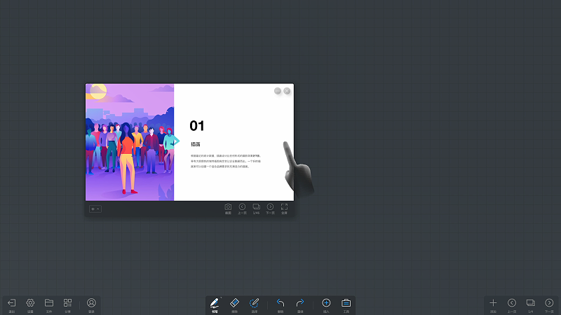Expand the language selector in slide viewer
Image resolution: width=561 pixels, height=315 pixels.
point(95,209)
